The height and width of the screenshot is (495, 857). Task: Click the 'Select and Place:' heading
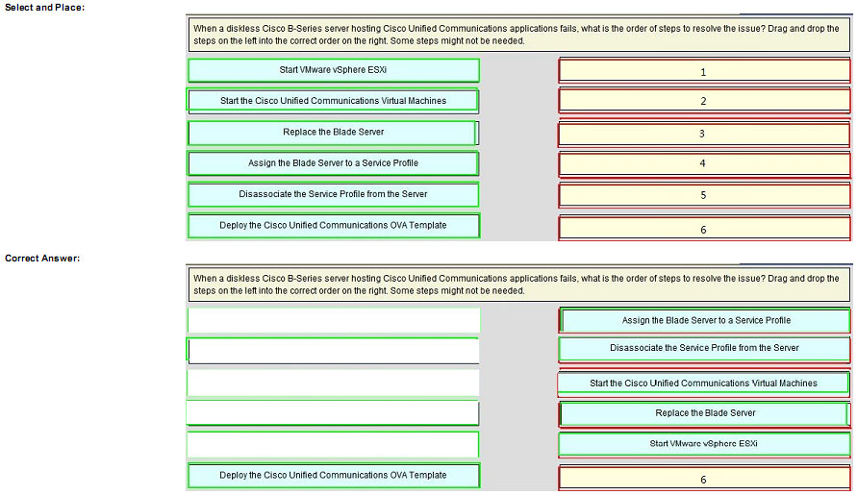45,8
